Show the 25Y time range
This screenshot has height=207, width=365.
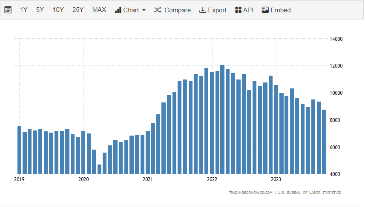[x=78, y=10]
